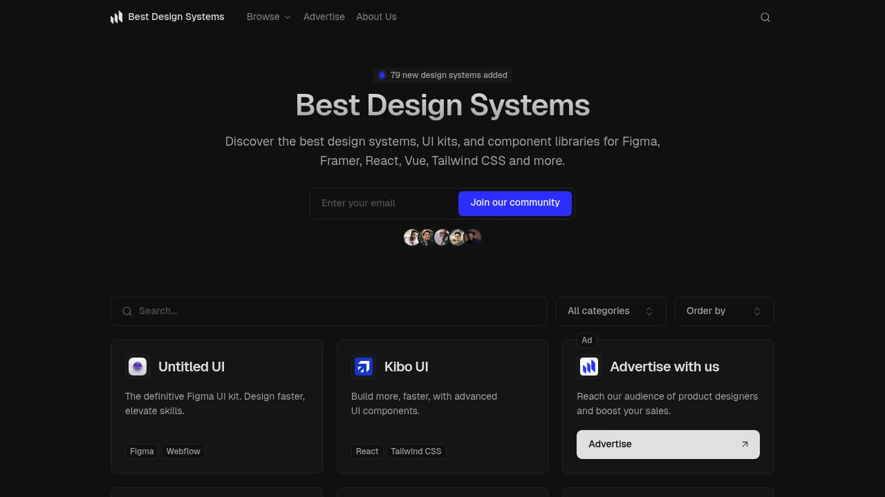The width and height of the screenshot is (885, 497).
Task: Select Advertise in the top navigation
Action: pos(324,17)
